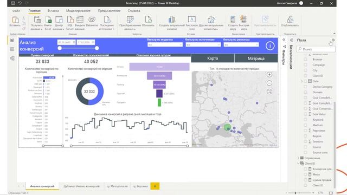Image resolution: width=347 pixels, height=195 pixels.
Task: Open the Моделирование ribbon tab
Action: (x=78, y=11)
